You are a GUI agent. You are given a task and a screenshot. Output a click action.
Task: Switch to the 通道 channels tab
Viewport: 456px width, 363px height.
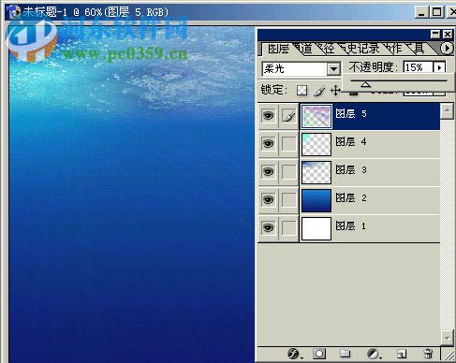(x=303, y=49)
